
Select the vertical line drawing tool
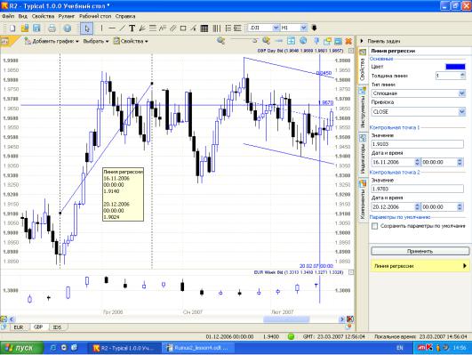click(101, 28)
